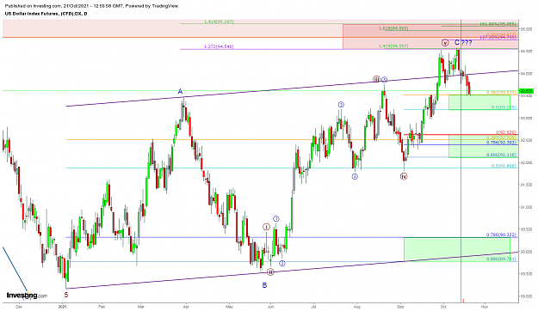Viewport: 538px width, 311px height.
Task: Click the blue circled '4' wave marker
Action: pos(355,177)
